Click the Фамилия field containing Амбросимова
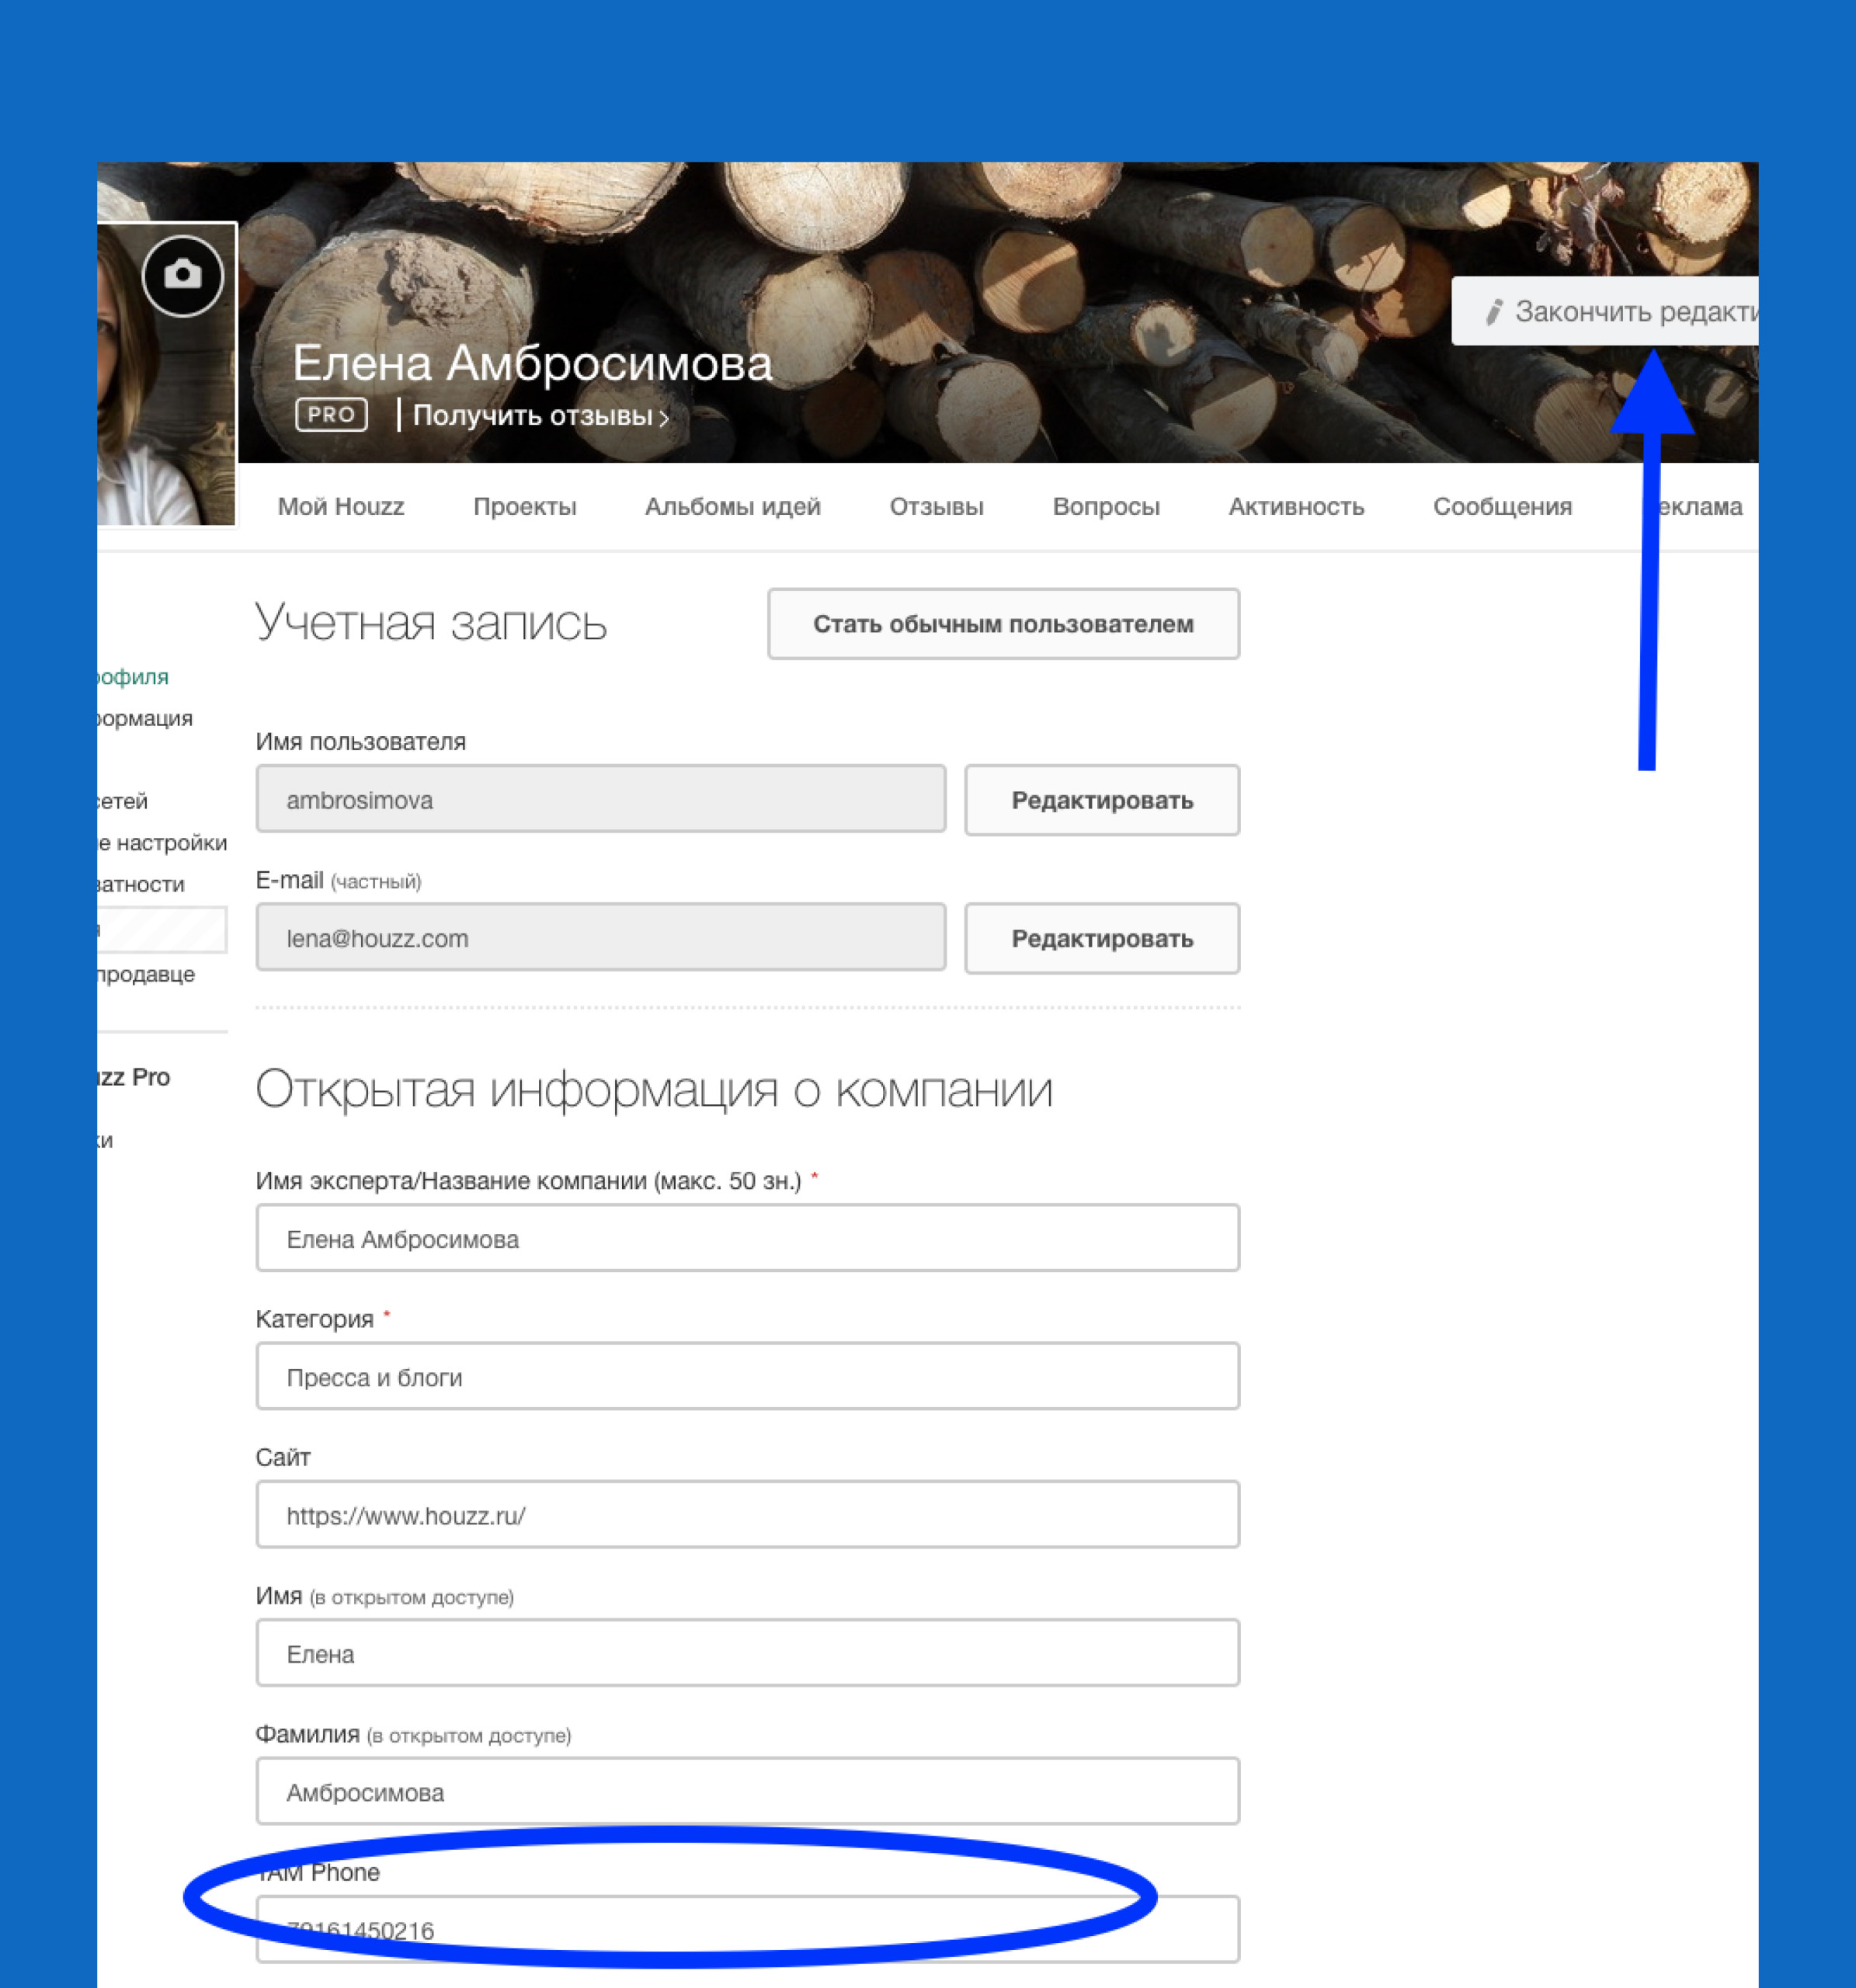This screenshot has height=1988, width=1856. [x=747, y=1791]
